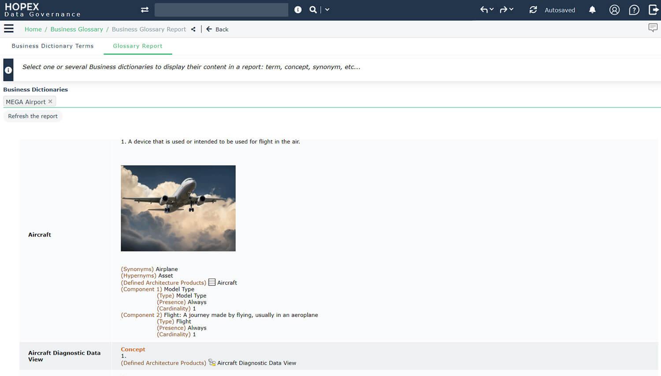Switch to Business Dictionary Terms tab
Screen dimensions: 661x376
point(52,46)
